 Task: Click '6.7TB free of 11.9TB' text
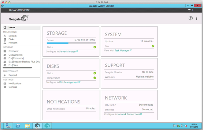click(x=85, y=40)
